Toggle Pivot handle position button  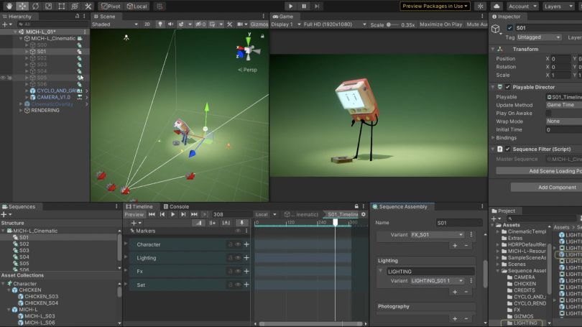(x=111, y=6)
